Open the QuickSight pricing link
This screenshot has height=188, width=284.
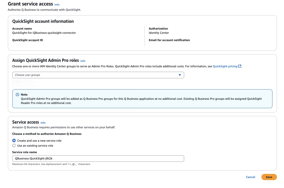[x=225, y=66]
